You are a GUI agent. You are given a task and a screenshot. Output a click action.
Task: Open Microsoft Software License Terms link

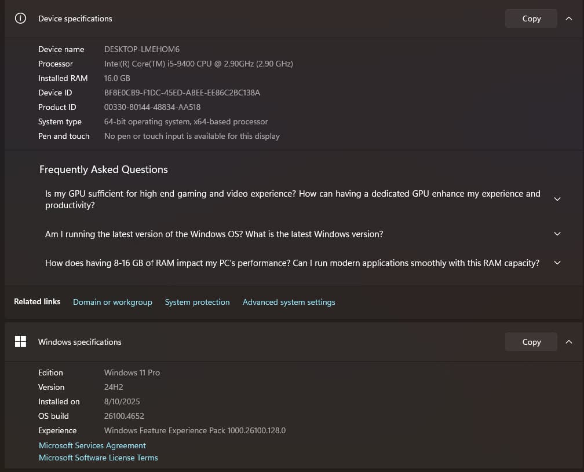98,458
